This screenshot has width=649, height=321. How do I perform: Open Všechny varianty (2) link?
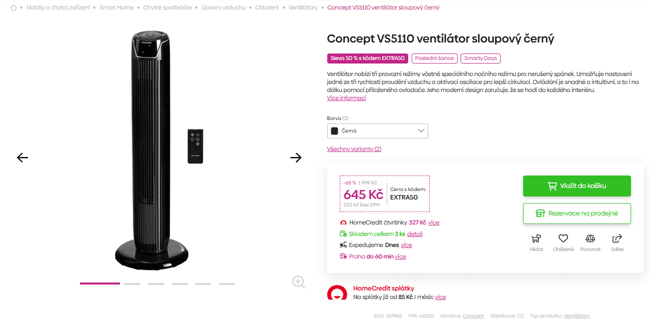354,149
